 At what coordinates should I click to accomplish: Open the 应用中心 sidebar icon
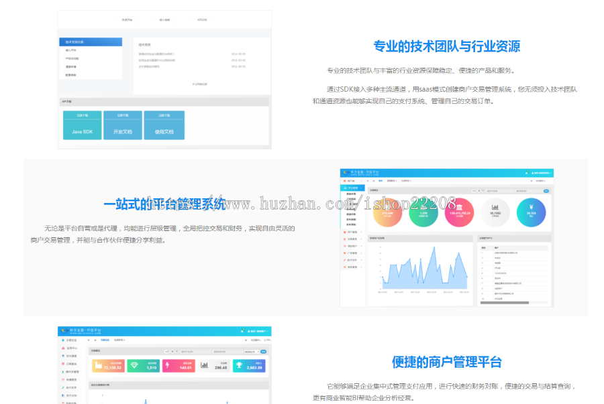click(62, 347)
